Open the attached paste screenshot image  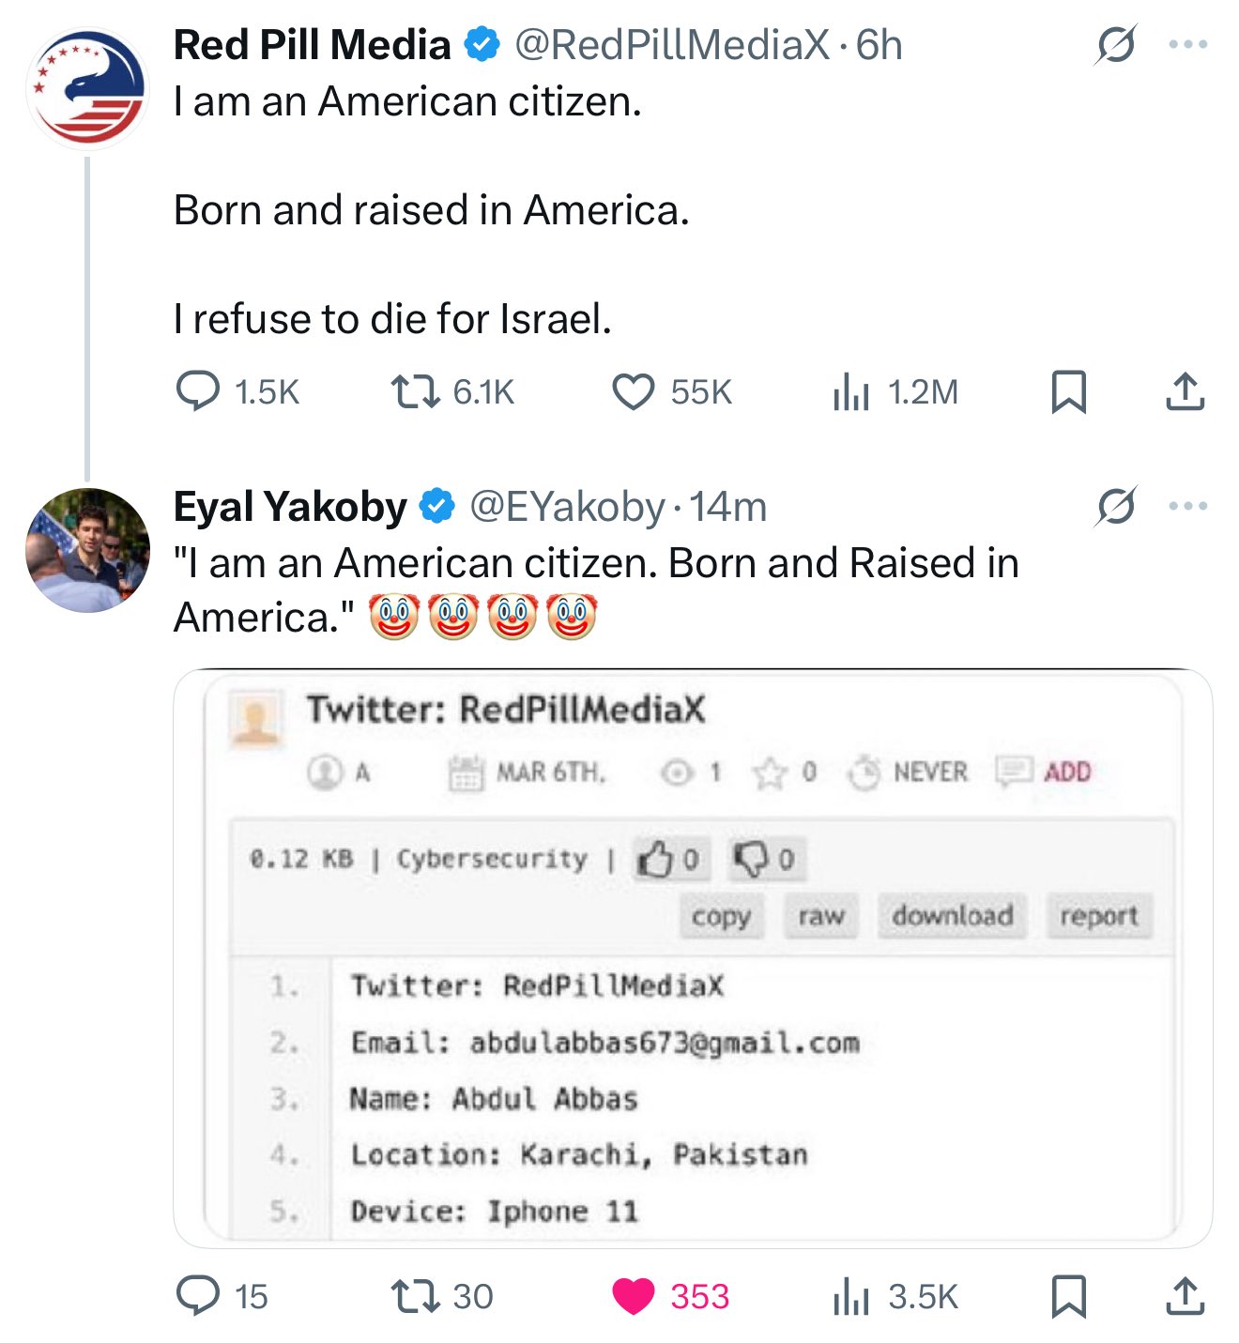(x=692, y=957)
